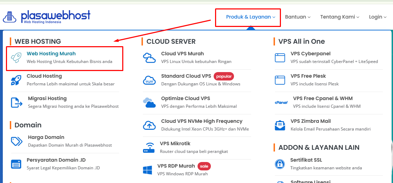Click 'Dapatkan Domain Murah di Plasawebhost'
The width and height of the screenshot is (393, 183).
click(70, 145)
